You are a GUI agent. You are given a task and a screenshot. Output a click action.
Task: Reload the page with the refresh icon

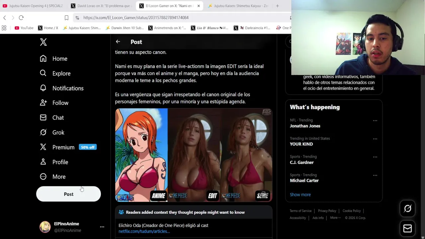pyautogui.click(x=21, y=18)
